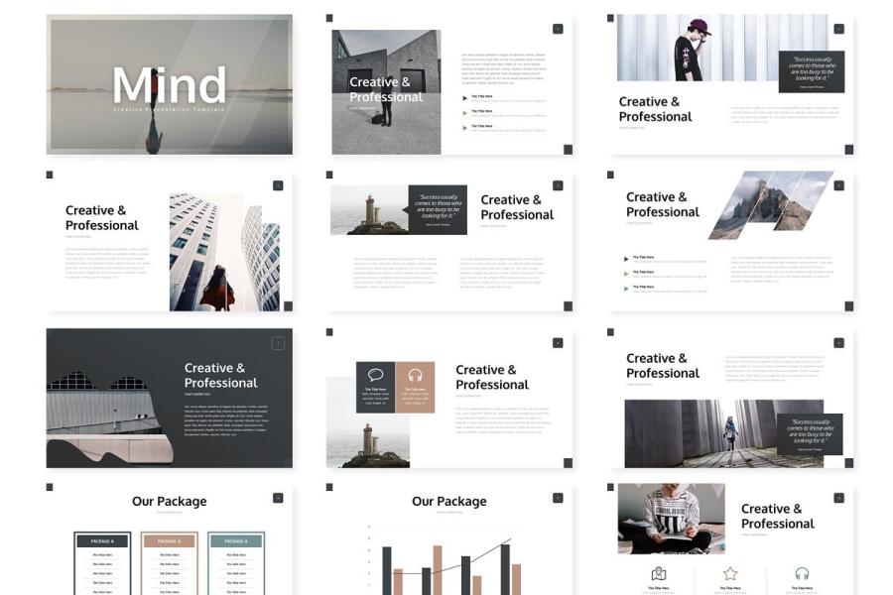Click the headphones icon on tan tile
Screen dimensions: 893x595
[x=415, y=375]
